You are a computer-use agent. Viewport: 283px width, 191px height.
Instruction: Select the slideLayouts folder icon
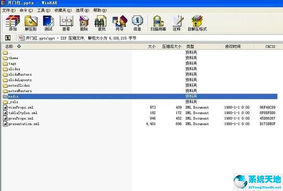pyautogui.click(x=5, y=80)
